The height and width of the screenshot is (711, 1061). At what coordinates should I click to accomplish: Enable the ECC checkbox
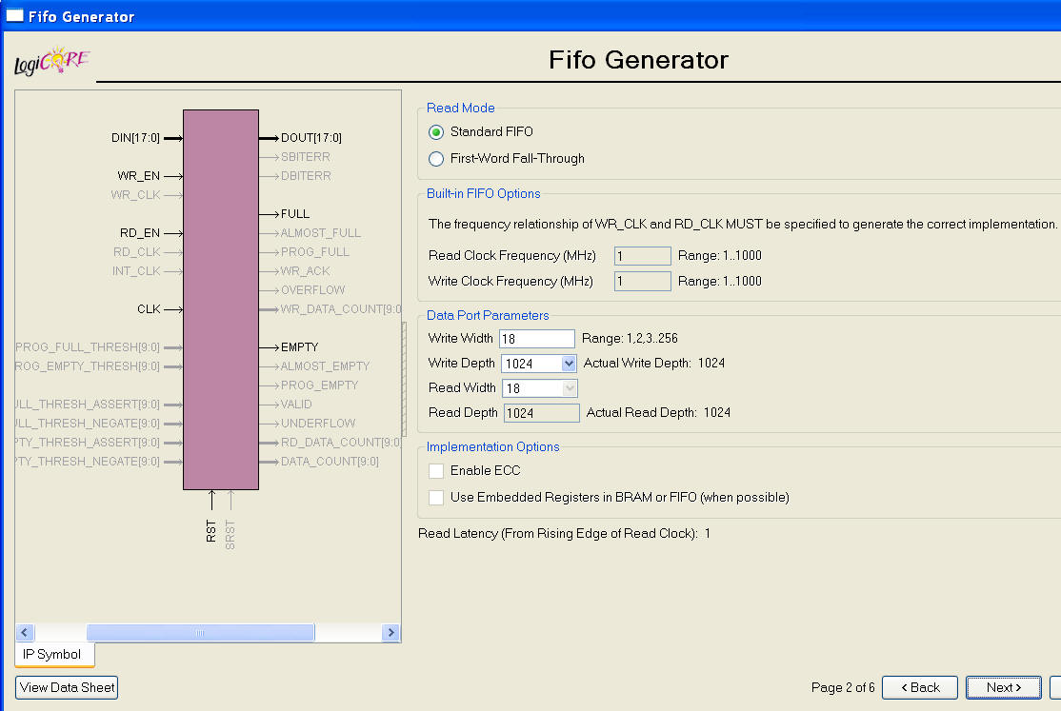[x=436, y=471]
